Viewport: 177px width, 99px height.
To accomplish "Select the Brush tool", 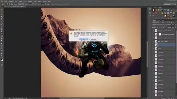I will point(2,26).
